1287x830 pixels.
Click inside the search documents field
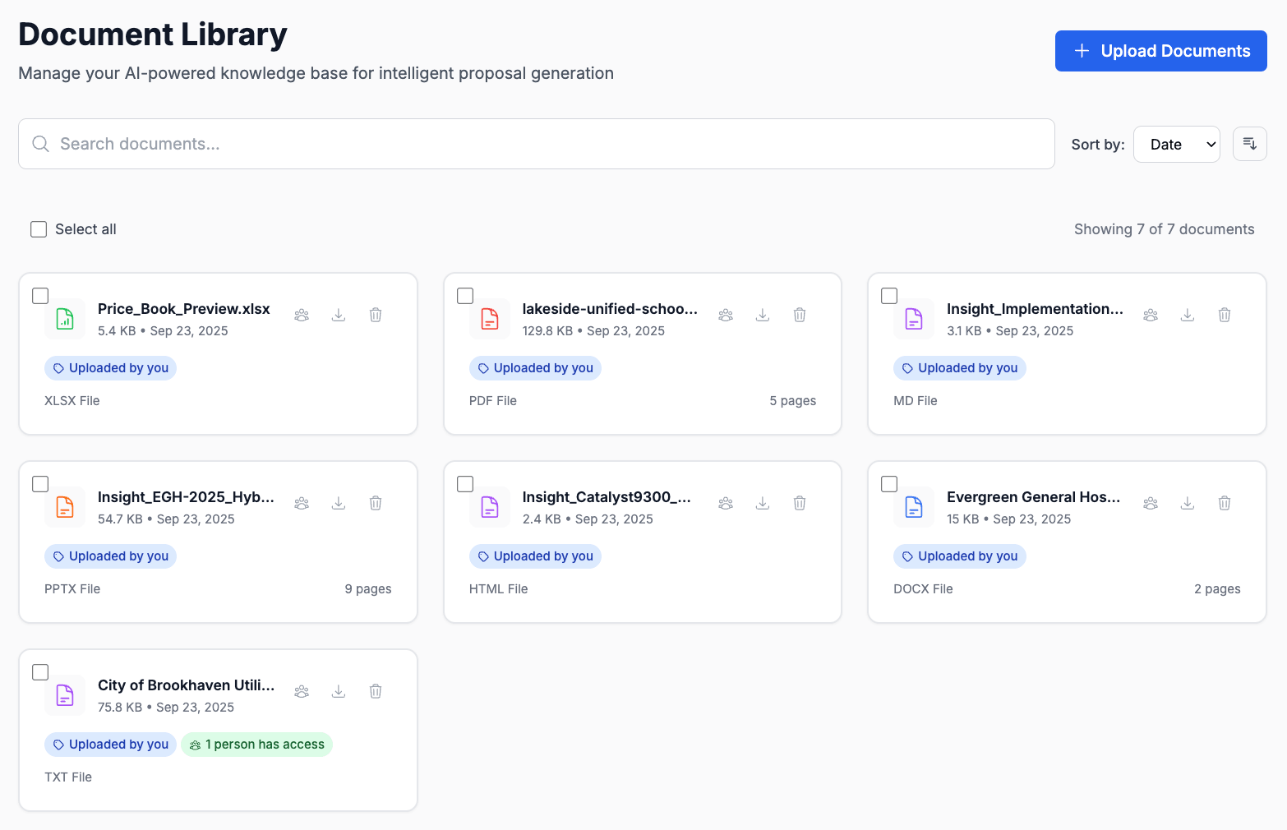(x=329, y=144)
